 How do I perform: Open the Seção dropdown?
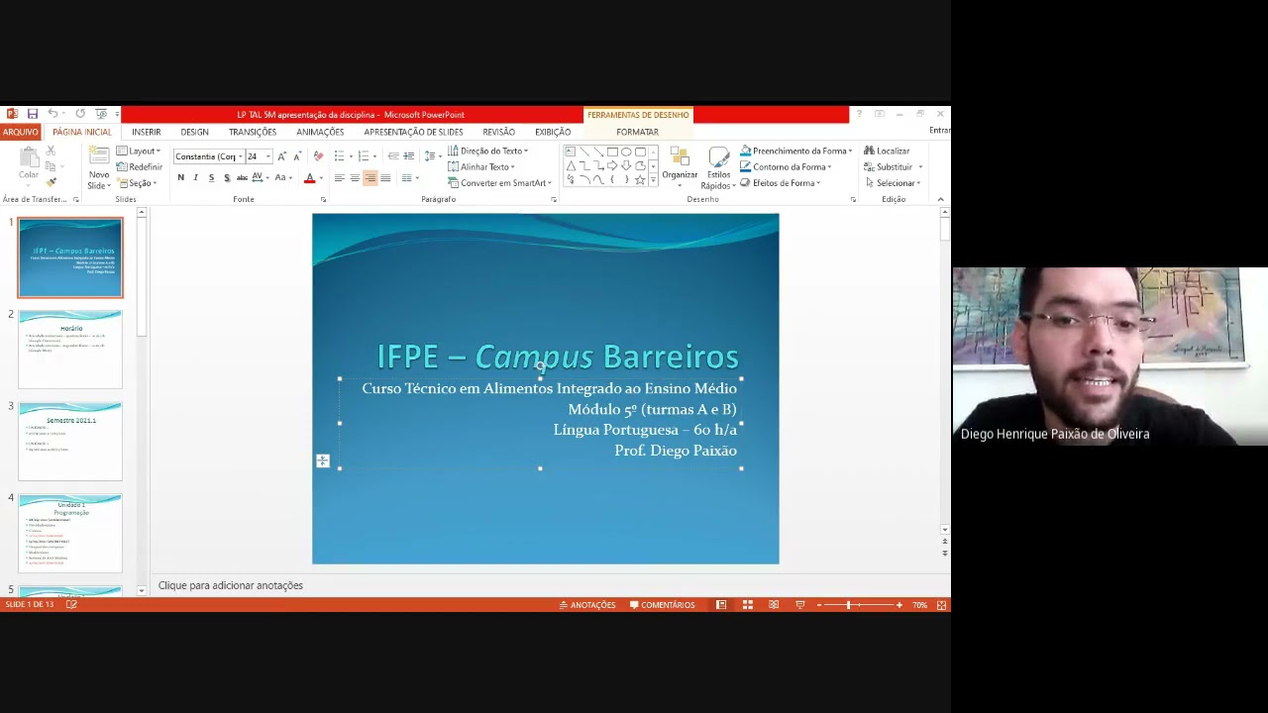point(137,183)
